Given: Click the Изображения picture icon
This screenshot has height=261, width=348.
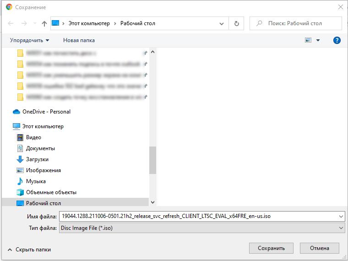Looking at the screenshot, I should point(20,170).
